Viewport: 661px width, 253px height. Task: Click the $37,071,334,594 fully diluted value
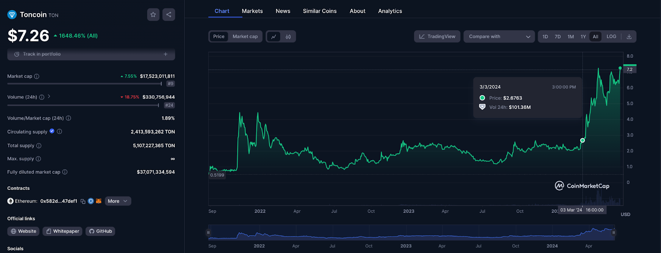point(156,172)
